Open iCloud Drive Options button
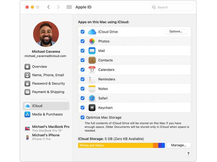Screen dimensions: 217x162 click(176, 31)
